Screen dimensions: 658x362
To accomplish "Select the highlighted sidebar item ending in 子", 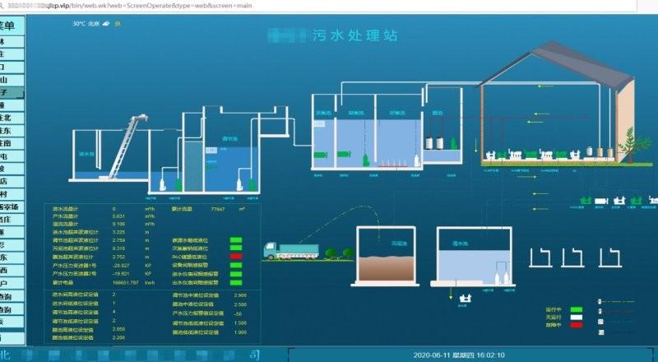I will click(x=12, y=93).
